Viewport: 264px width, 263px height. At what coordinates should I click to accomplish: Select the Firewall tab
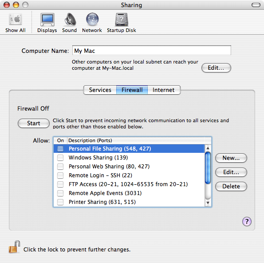[132, 90]
